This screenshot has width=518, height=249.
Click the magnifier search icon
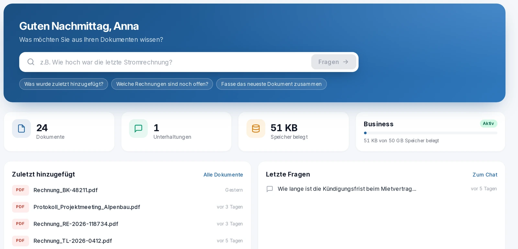[31, 62]
